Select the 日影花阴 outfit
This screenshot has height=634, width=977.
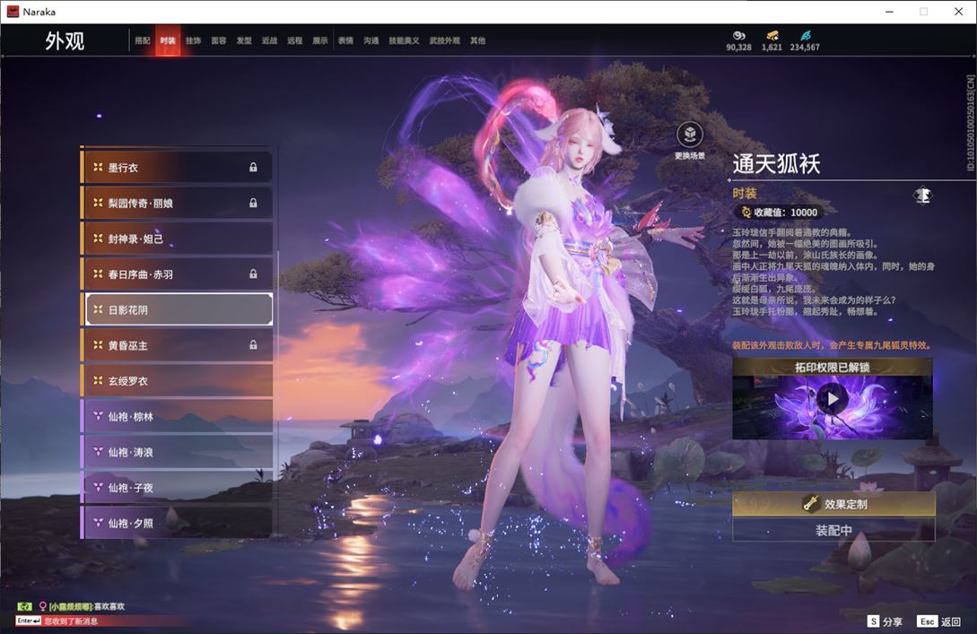(179, 309)
